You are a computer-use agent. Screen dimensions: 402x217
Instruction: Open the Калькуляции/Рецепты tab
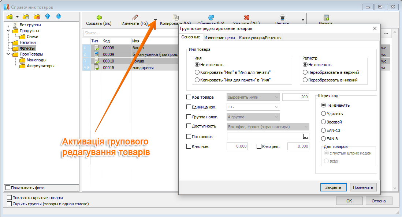point(260,38)
